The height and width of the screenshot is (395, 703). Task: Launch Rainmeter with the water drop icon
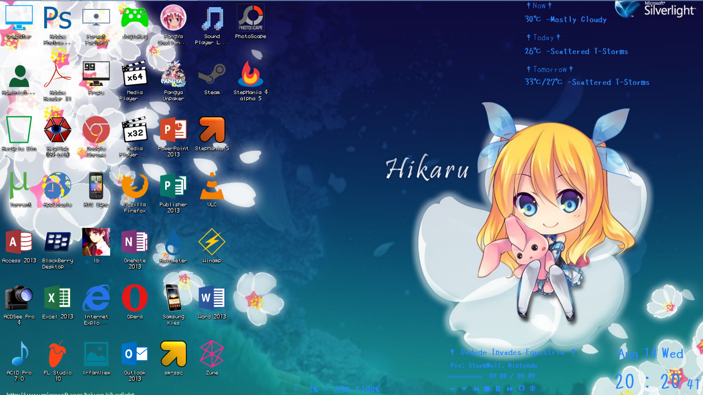(x=173, y=246)
